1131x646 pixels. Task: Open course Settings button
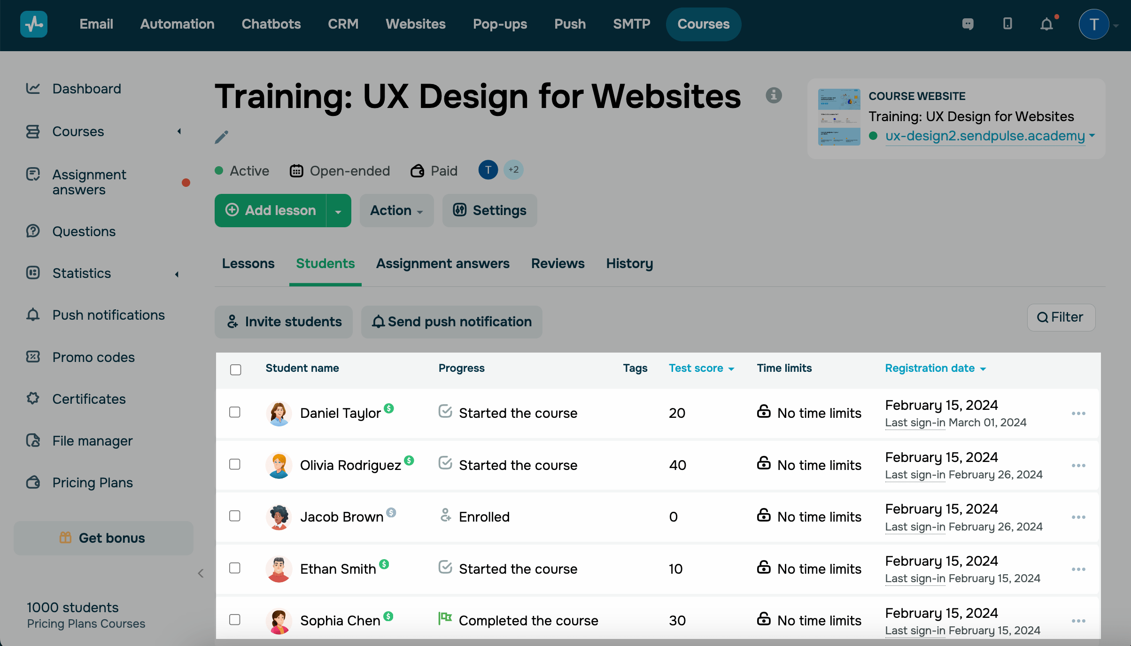pyautogui.click(x=490, y=211)
